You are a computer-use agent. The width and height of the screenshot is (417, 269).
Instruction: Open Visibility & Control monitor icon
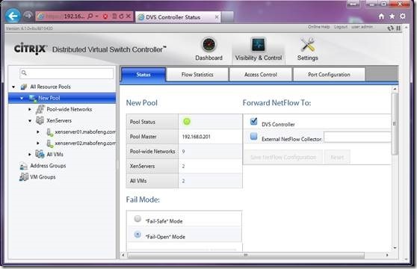[x=259, y=45]
